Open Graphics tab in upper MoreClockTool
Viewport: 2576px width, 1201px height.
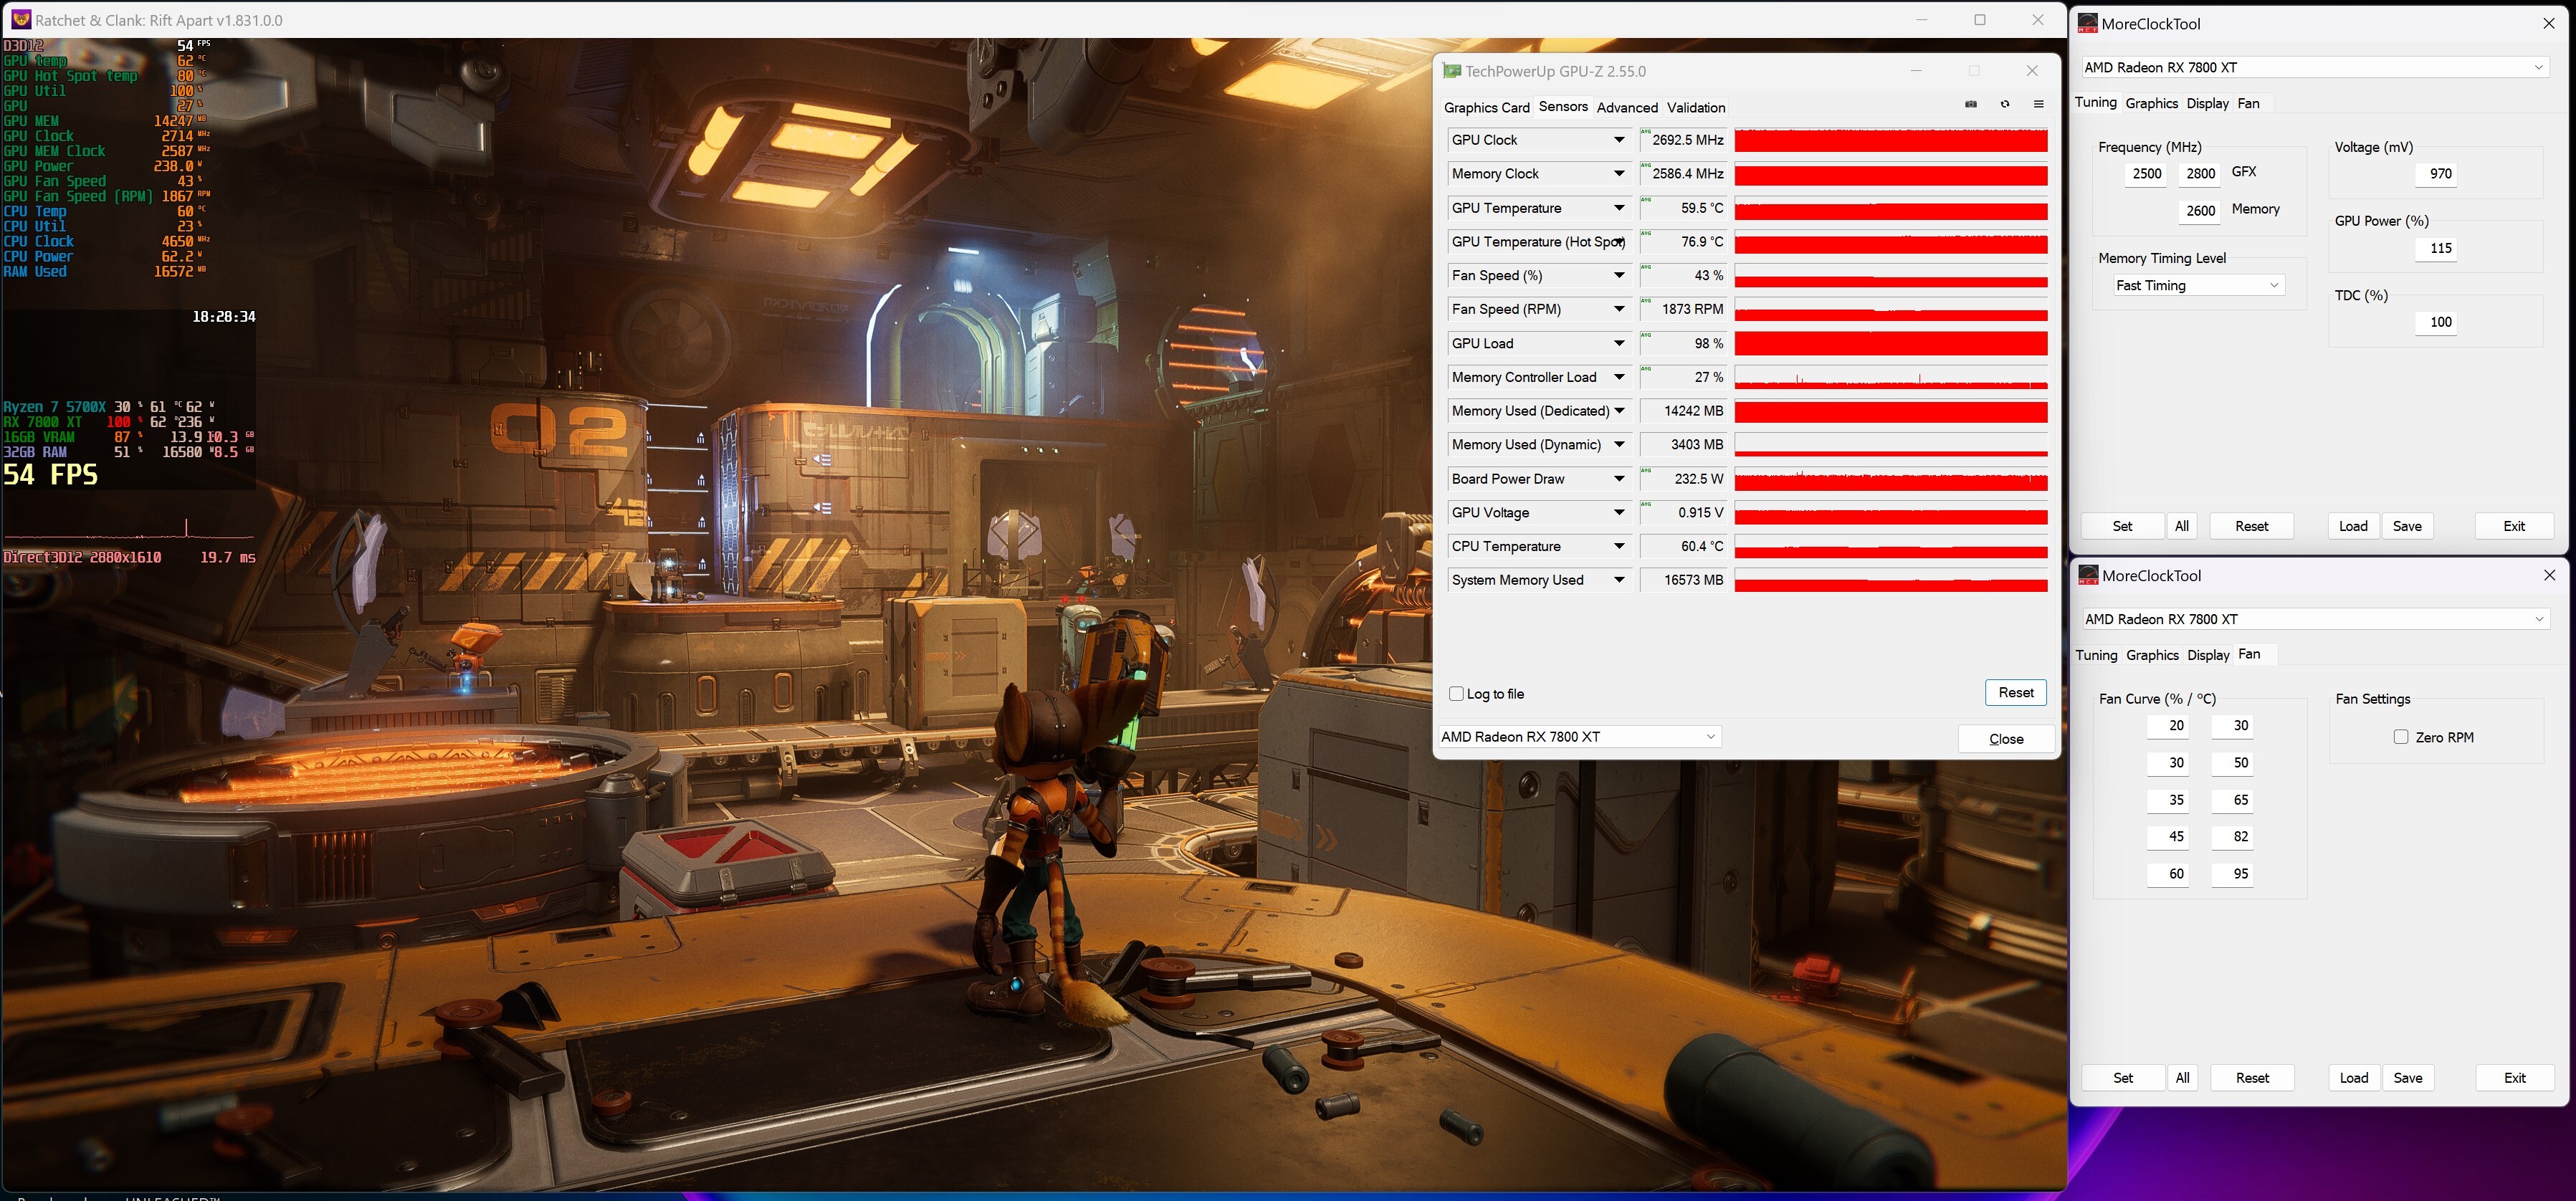tap(2151, 103)
